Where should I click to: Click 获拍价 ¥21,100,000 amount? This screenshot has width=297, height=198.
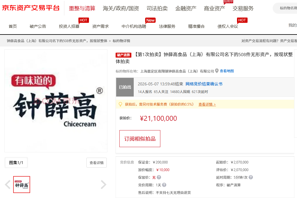pyautogui.click(x=158, y=118)
